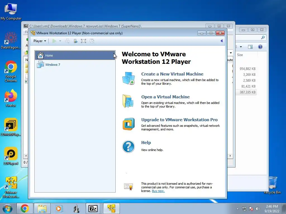The width and height of the screenshot is (286, 214).
Task: Toggle preview pane in rear Explorer window
Action: point(250,47)
